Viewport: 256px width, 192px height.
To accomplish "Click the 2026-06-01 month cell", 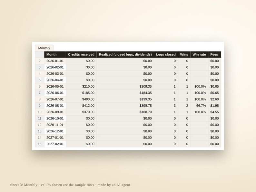I will tap(55, 93).
